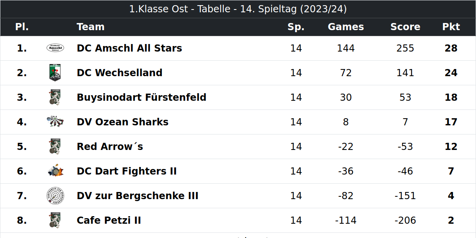
Task: Click the 28 points value for first place
Action: pos(451,48)
